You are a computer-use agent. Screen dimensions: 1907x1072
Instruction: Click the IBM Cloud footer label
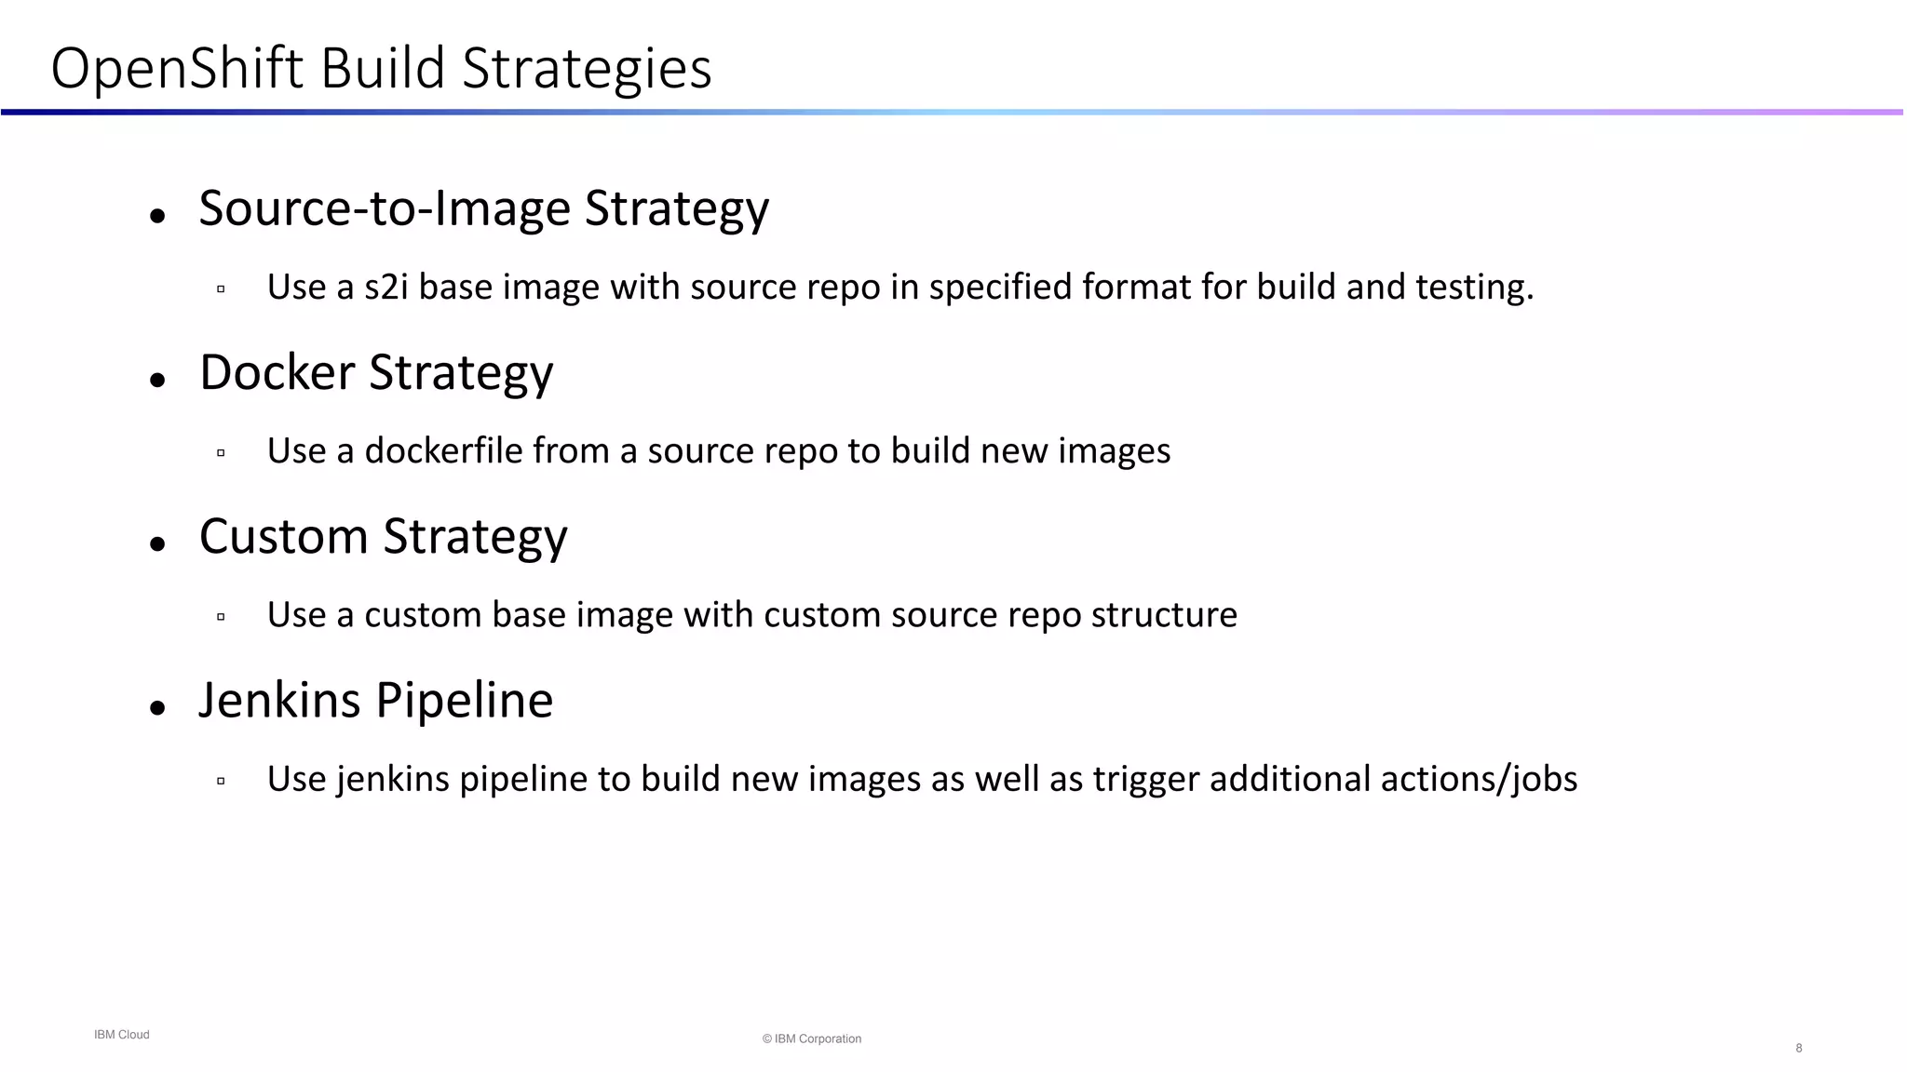tap(121, 1035)
